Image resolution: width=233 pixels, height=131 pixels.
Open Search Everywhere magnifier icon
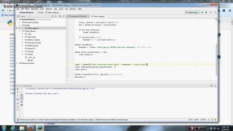tap(215, 12)
